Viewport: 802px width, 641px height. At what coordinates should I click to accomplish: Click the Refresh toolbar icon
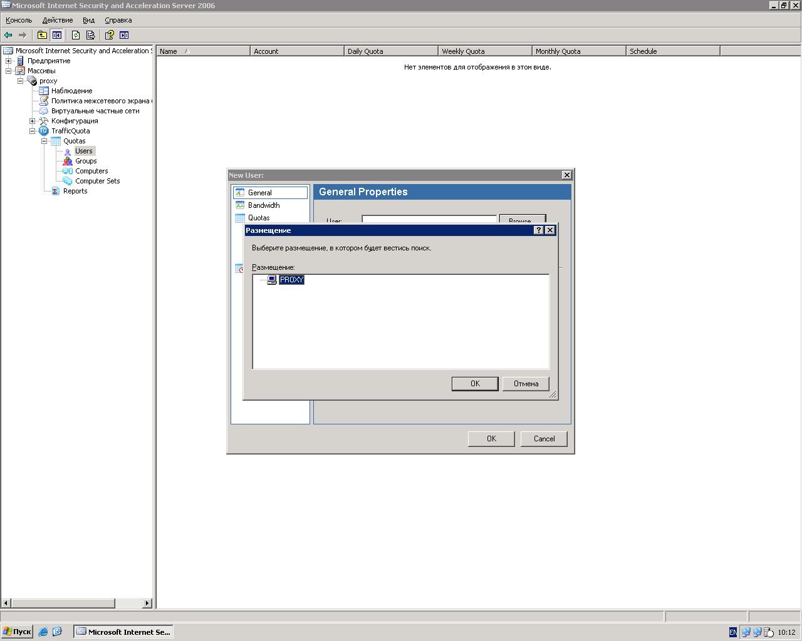[76, 35]
